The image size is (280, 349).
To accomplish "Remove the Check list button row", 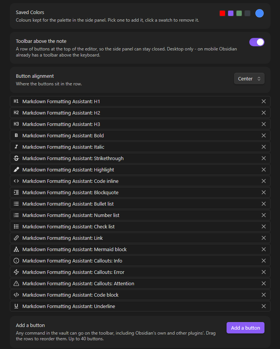I will [264, 226].
